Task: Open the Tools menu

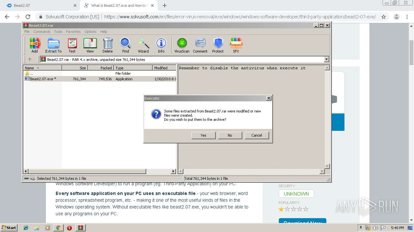Action: click(x=58, y=32)
